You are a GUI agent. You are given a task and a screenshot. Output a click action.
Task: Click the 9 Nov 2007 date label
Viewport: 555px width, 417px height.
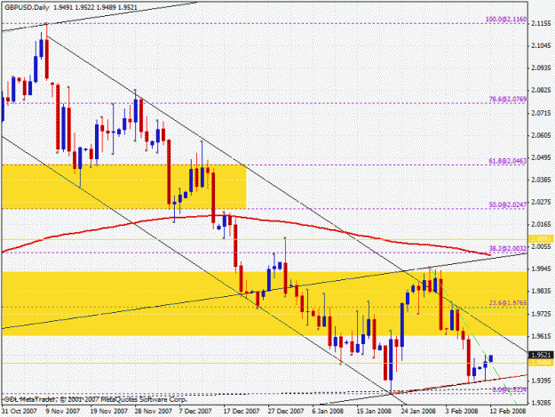(63, 412)
